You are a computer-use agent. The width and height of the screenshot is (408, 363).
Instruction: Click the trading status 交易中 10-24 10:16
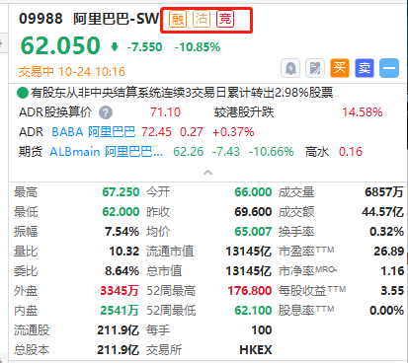[x=72, y=72]
